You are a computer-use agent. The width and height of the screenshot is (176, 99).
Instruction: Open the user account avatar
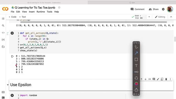(170, 9)
